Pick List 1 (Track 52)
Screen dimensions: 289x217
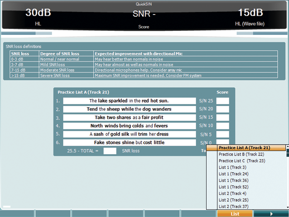tap(234, 187)
